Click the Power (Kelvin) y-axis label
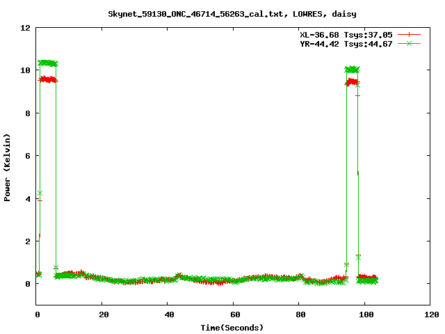This screenshot has width=445, height=334. tap(7, 168)
